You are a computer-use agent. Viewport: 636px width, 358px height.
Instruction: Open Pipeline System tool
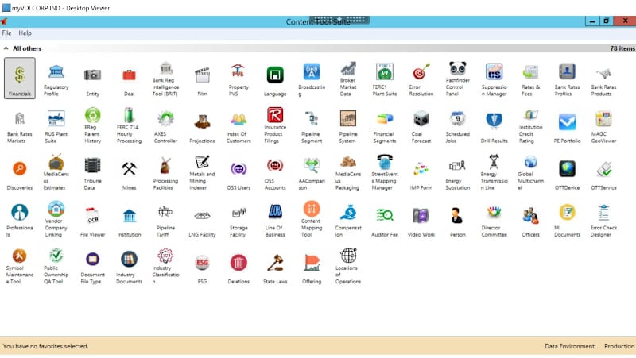[x=348, y=127]
